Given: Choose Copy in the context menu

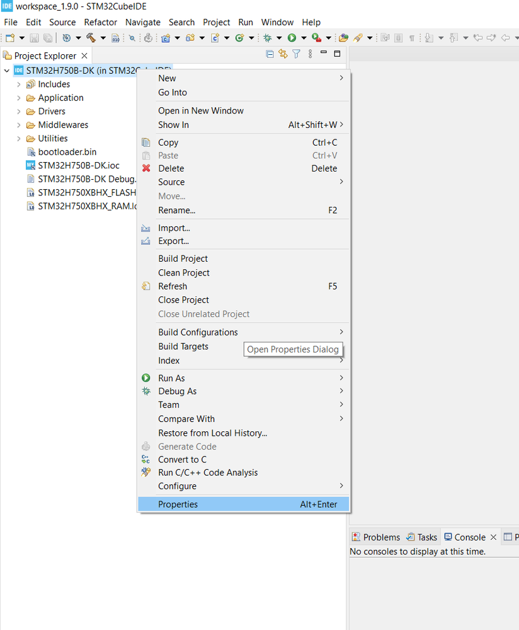Looking at the screenshot, I should 243,143.
